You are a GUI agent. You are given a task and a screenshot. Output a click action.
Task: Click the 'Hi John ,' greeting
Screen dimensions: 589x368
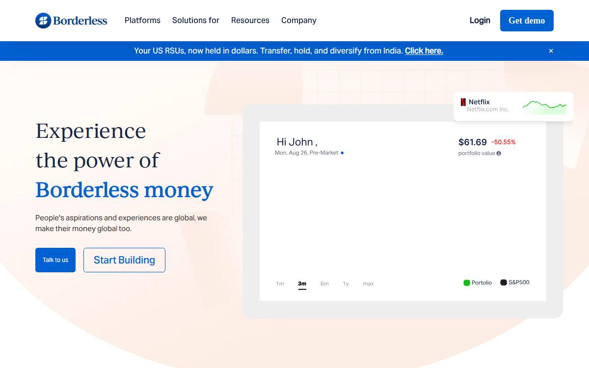click(297, 142)
